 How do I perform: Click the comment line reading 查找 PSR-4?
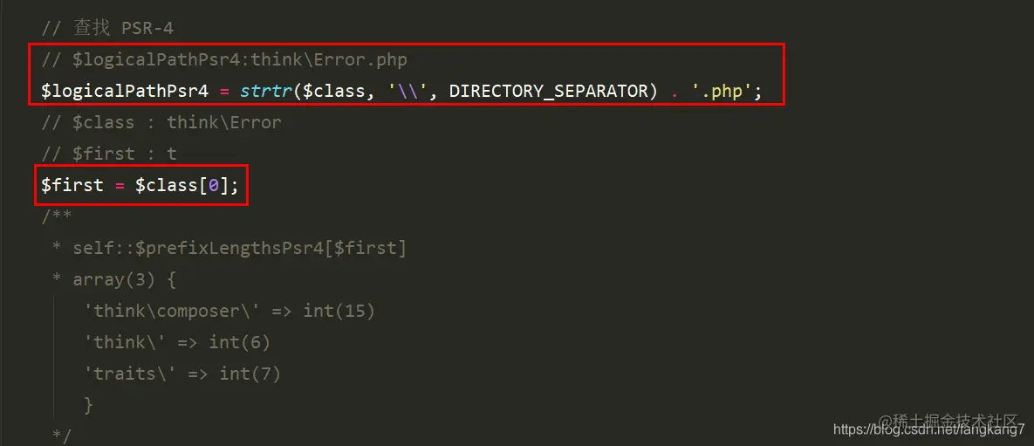point(107,29)
